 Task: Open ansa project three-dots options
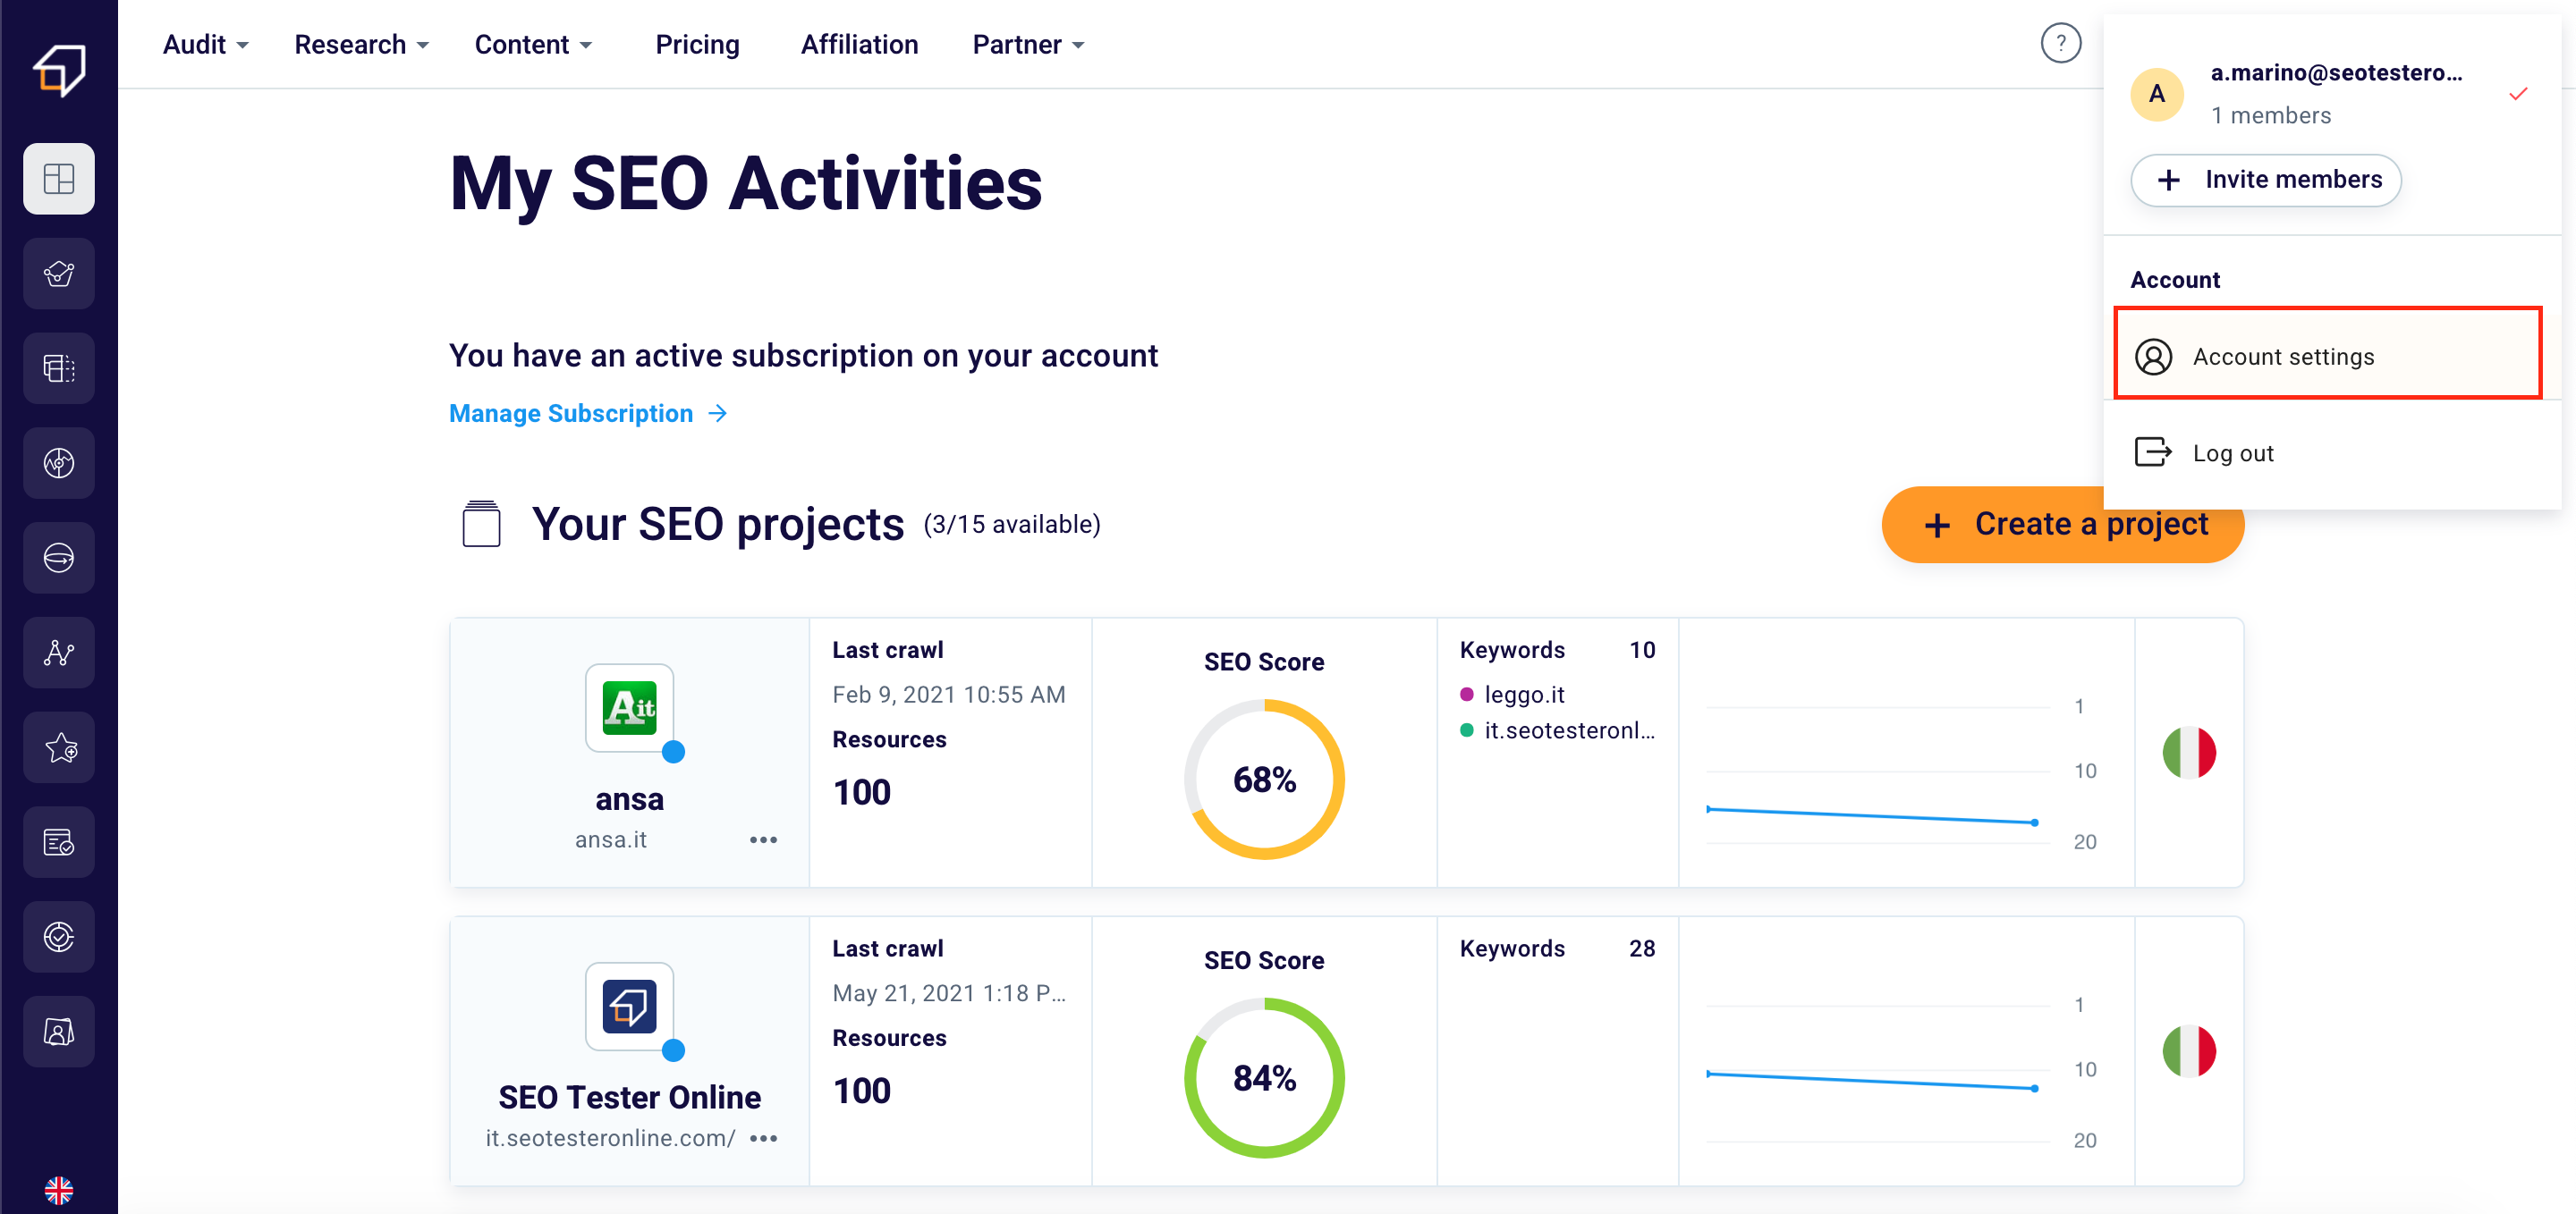pyautogui.click(x=763, y=839)
